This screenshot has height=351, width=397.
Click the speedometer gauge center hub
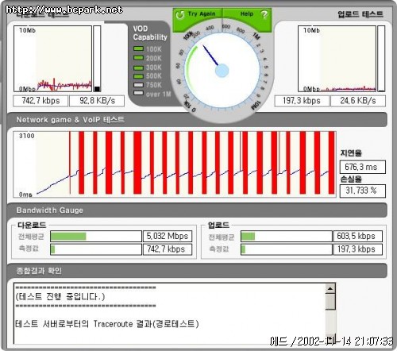coord(222,71)
